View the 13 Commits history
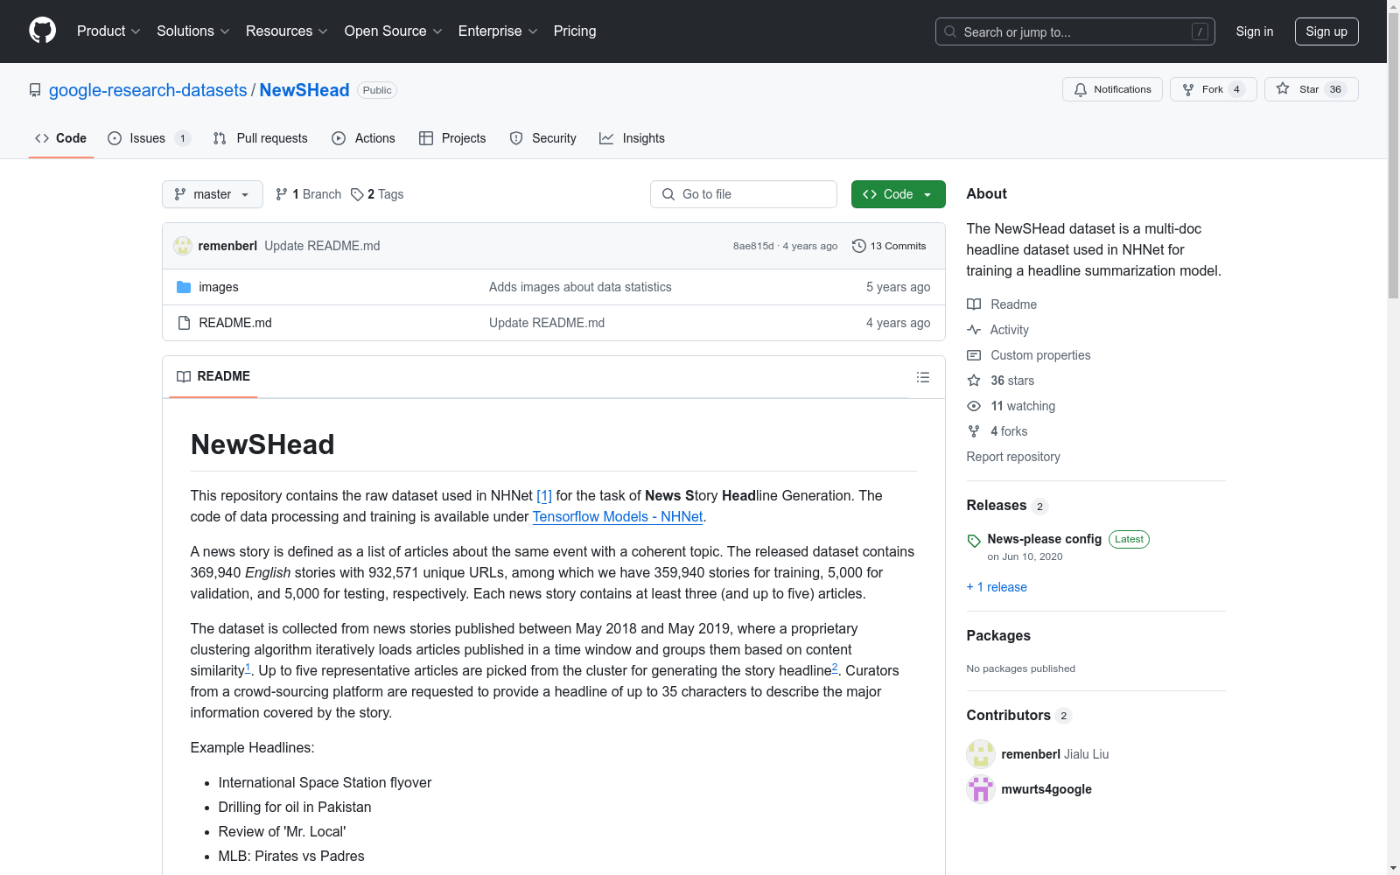 point(889,246)
